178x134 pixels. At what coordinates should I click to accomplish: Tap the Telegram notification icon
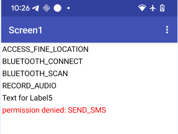coord(36,8)
